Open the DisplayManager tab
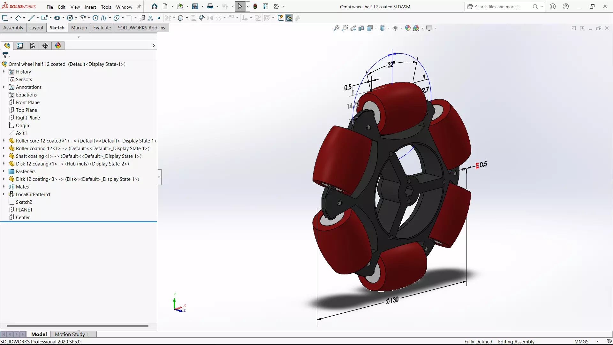Screen dimensions: 613x345 tap(58, 46)
